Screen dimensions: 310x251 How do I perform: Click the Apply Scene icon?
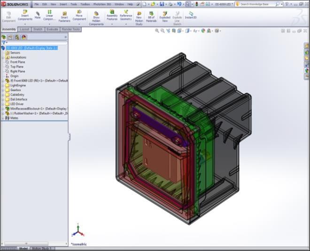click(209, 31)
